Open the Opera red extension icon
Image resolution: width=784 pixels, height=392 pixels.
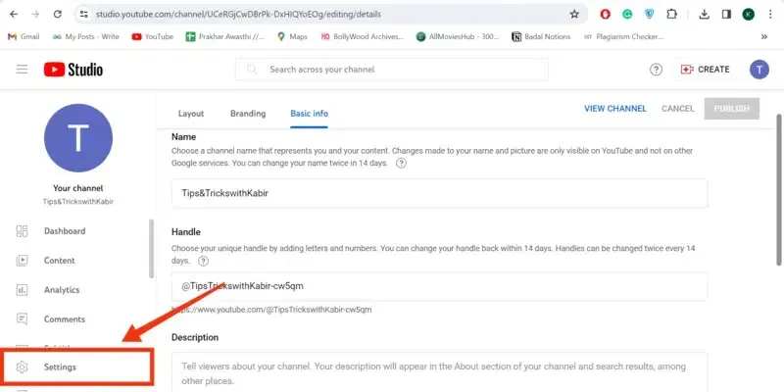click(605, 15)
